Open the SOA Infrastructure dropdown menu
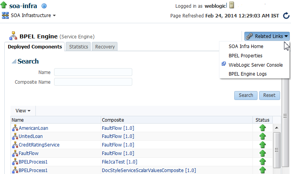The width and height of the screenshot is (291, 174). (x=33, y=16)
